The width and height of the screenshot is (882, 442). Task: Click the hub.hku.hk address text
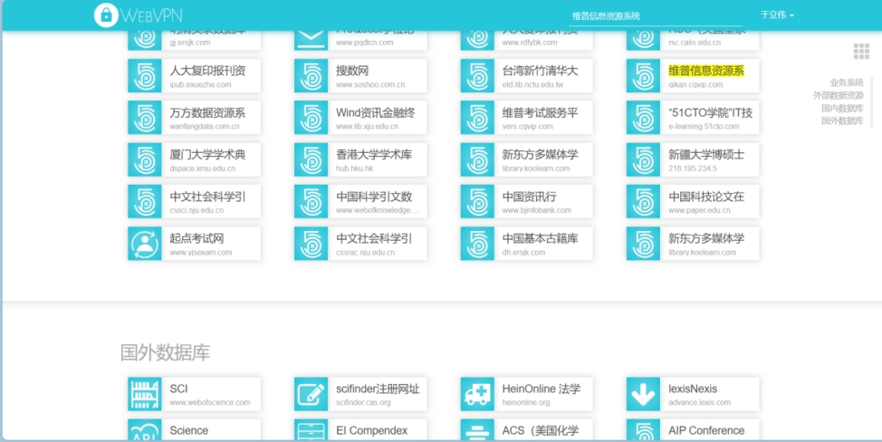[354, 168]
